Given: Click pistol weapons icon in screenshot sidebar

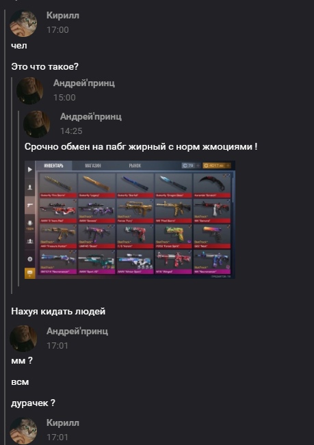Looking at the screenshot, I should tap(30, 205).
